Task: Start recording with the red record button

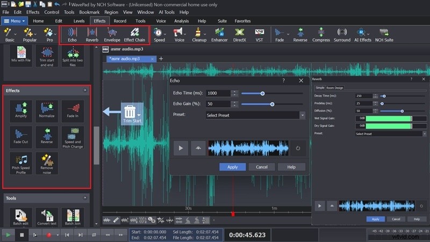Action: (x=49, y=235)
